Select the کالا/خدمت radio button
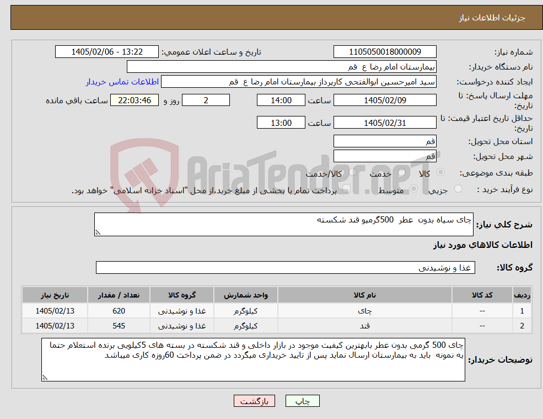This screenshot has width=543, height=419. (x=352, y=172)
